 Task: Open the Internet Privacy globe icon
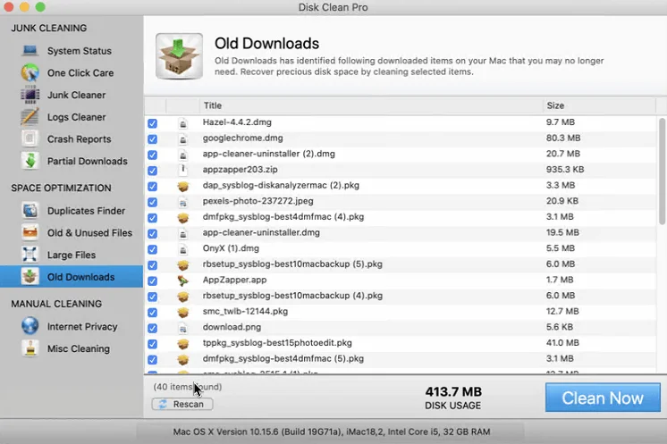click(x=30, y=326)
